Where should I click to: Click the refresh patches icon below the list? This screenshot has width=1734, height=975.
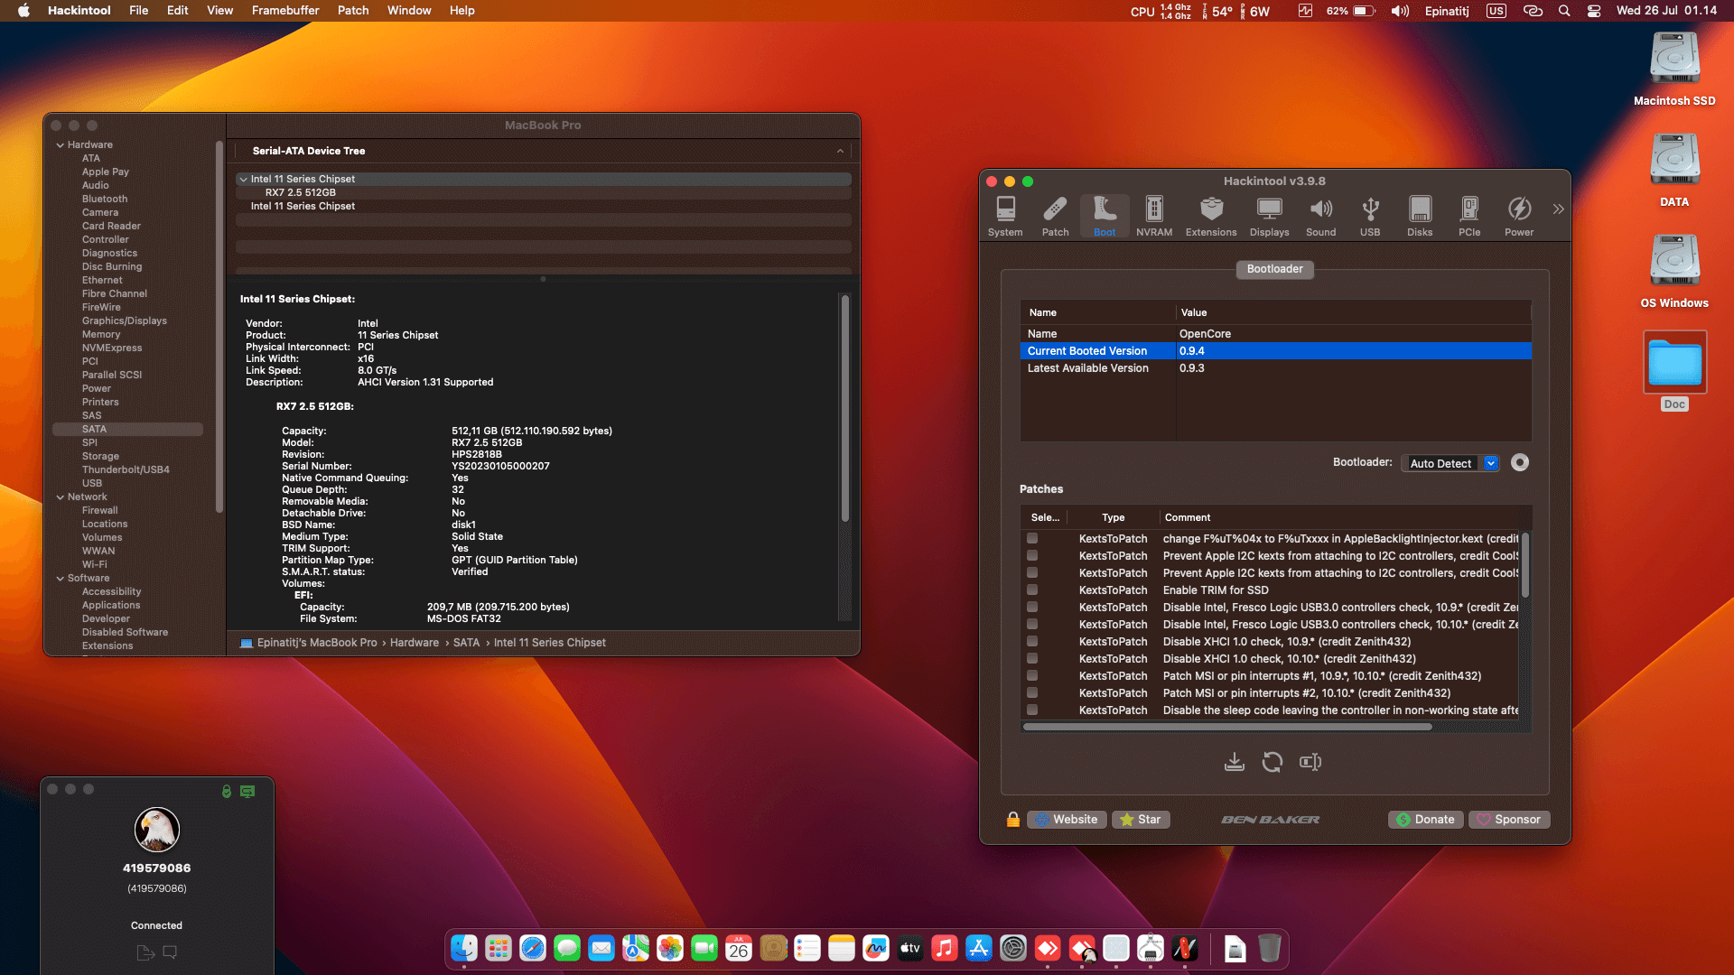click(x=1273, y=762)
